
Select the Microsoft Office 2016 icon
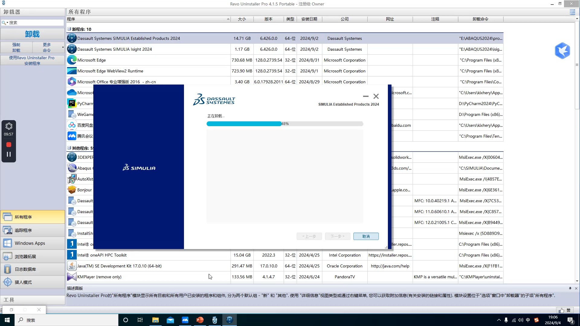72,82
